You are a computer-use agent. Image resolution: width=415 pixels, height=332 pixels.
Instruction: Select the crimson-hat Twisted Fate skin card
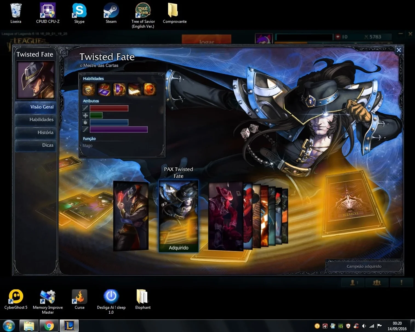[226, 216]
